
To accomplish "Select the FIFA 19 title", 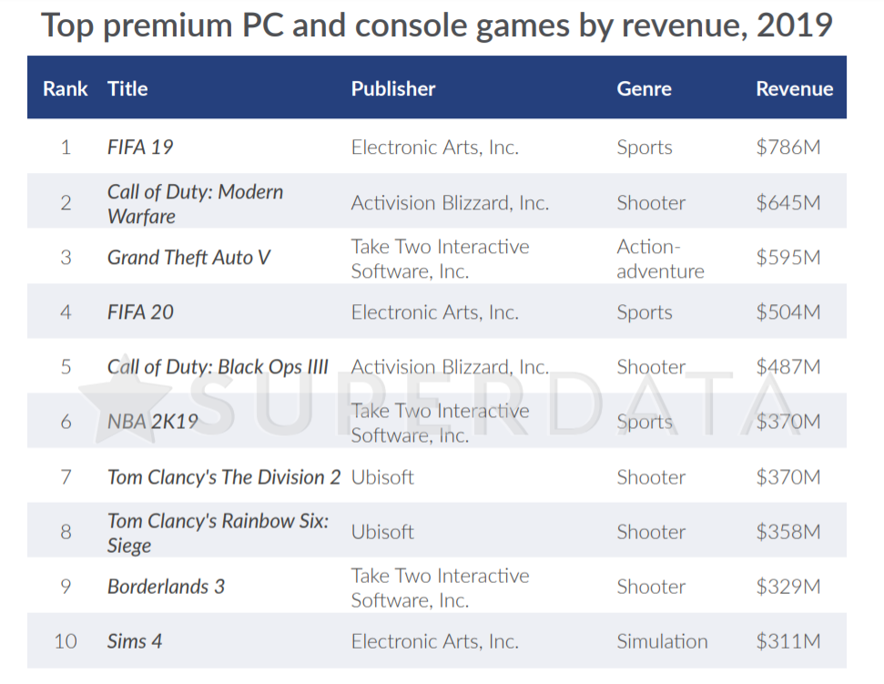I will coord(140,148).
